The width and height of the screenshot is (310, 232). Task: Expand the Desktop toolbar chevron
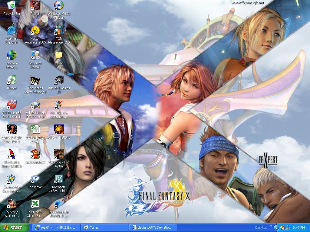click(x=271, y=226)
